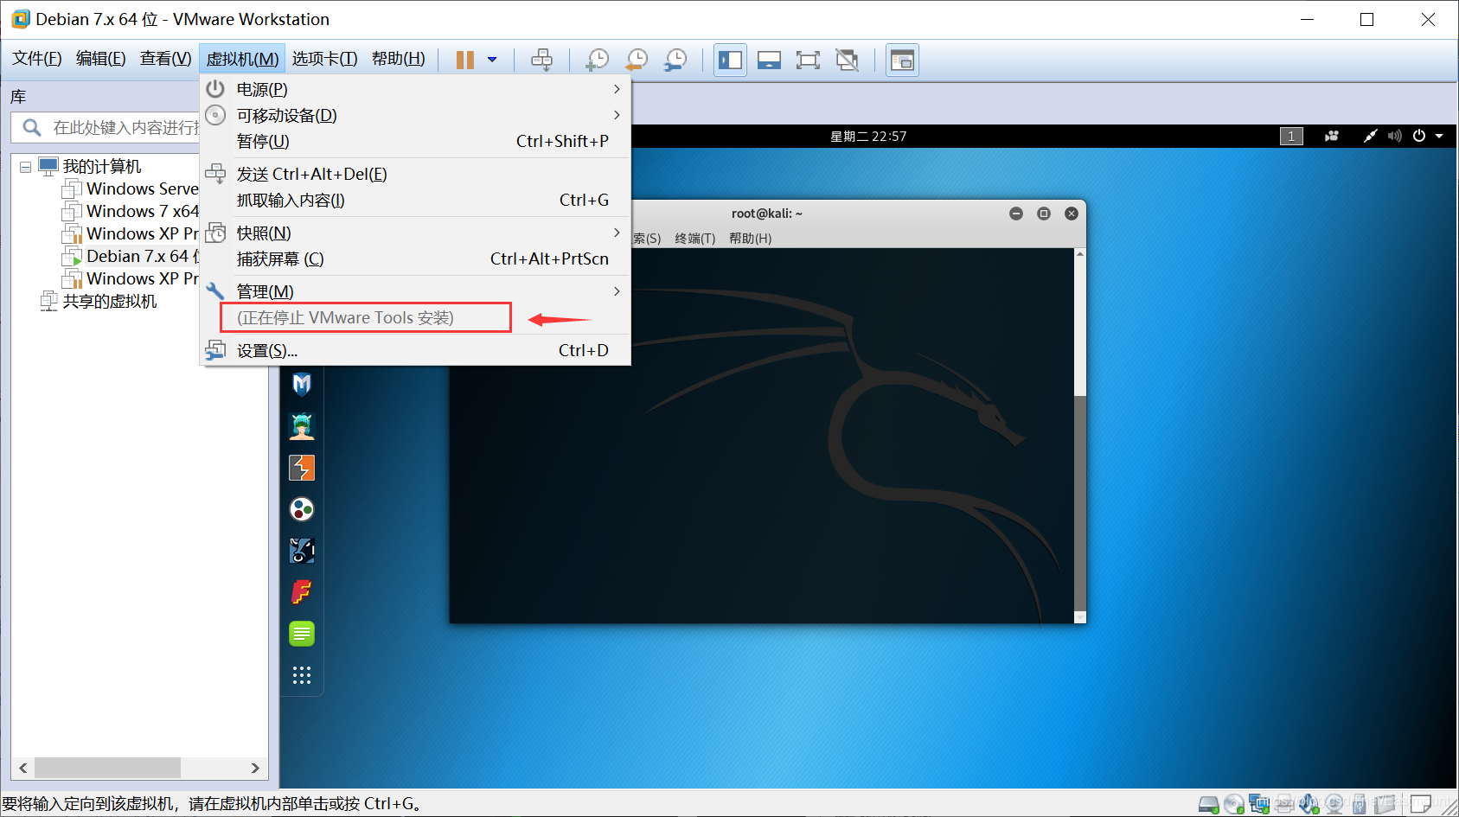
Task: Enter full screen mode toolbar icon
Action: 808,60
